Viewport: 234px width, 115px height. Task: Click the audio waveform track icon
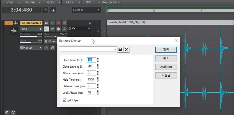pyautogui.click(x=14, y=31)
